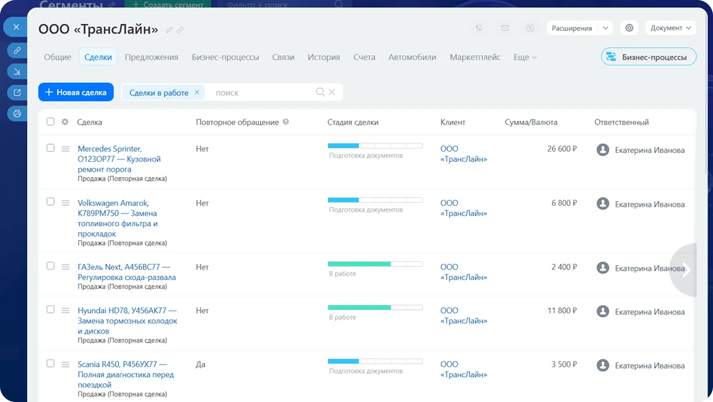This screenshot has width=713, height=402.
Task: Open row menu for Volkswagen Amarok deal
Action: coord(65,203)
